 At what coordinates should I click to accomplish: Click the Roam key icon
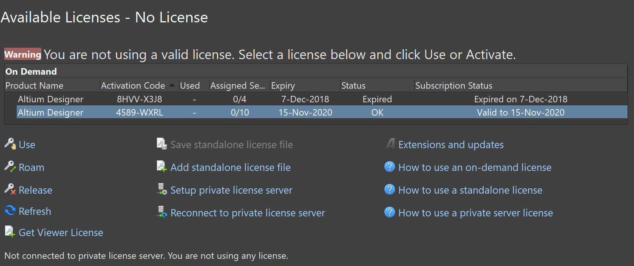point(10,167)
